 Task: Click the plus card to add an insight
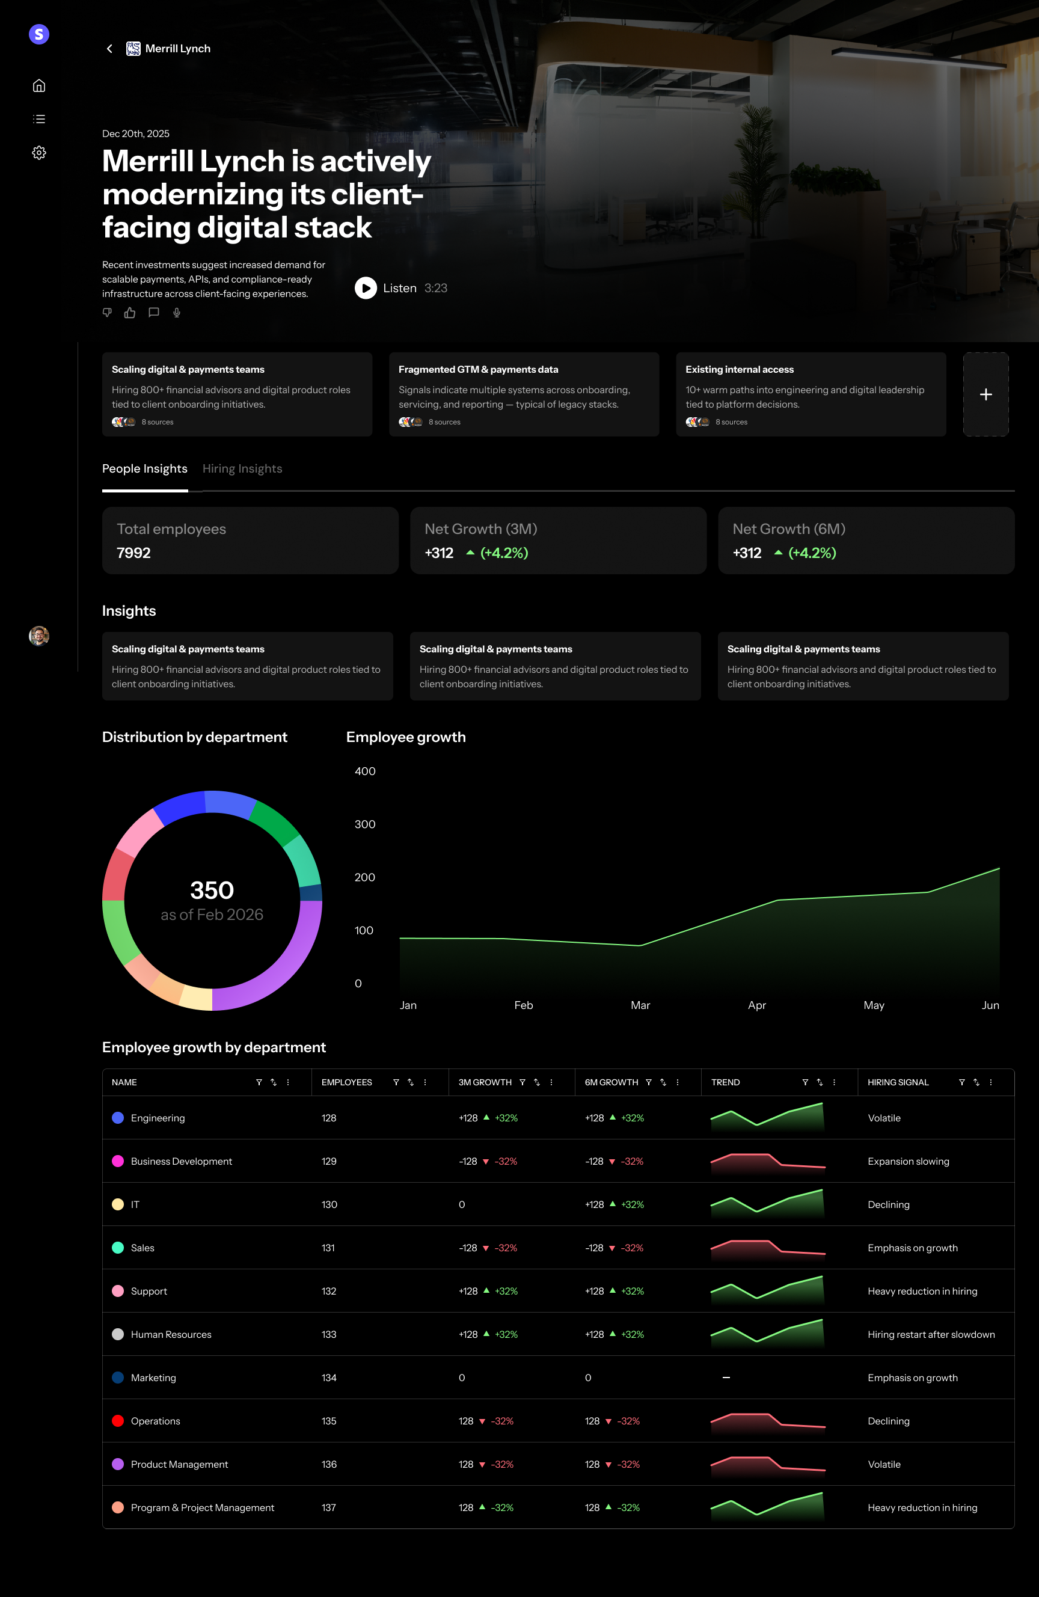(986, 394)
